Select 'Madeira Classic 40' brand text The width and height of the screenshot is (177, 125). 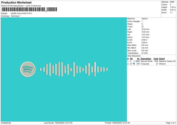tap(167, 61)
